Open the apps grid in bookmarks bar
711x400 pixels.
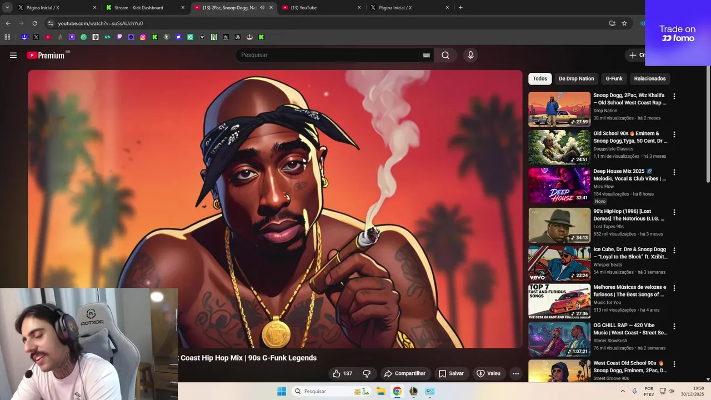(7, 37)
